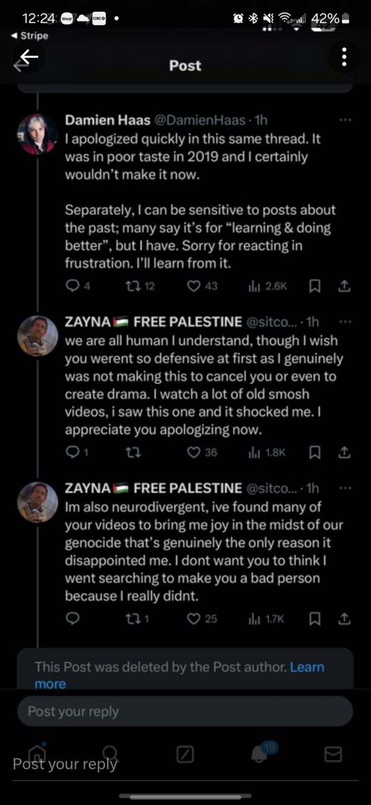Image resolution: width=371 pixels, height=805 pixels.
Task: Like Damien Haas's post with 43 likes
Action: pyautogui.click(x=193, y=286)
